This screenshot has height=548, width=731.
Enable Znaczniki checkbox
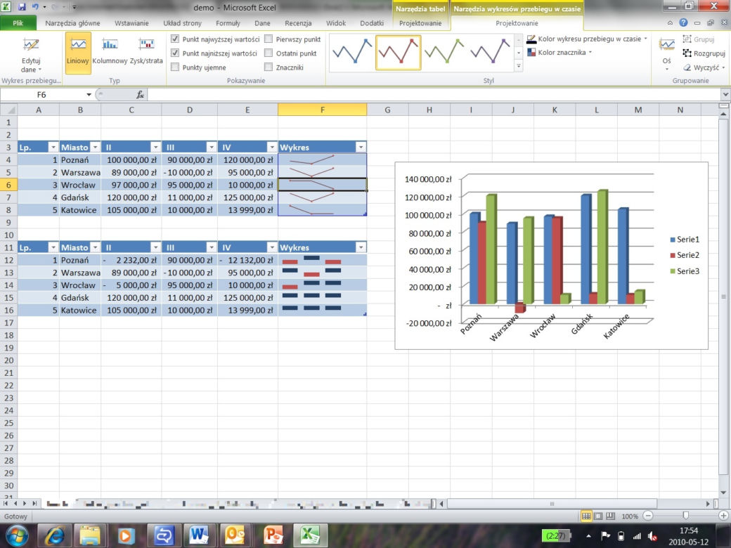tap(269, 67)
